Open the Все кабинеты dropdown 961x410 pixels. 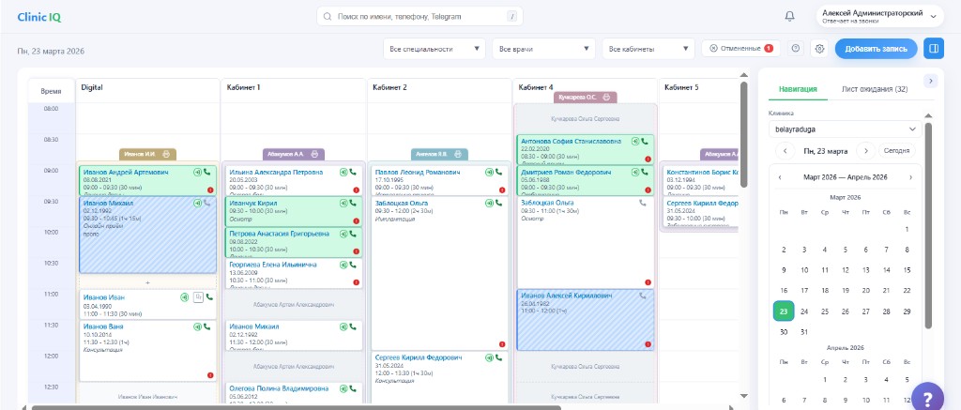click(648, 49)
